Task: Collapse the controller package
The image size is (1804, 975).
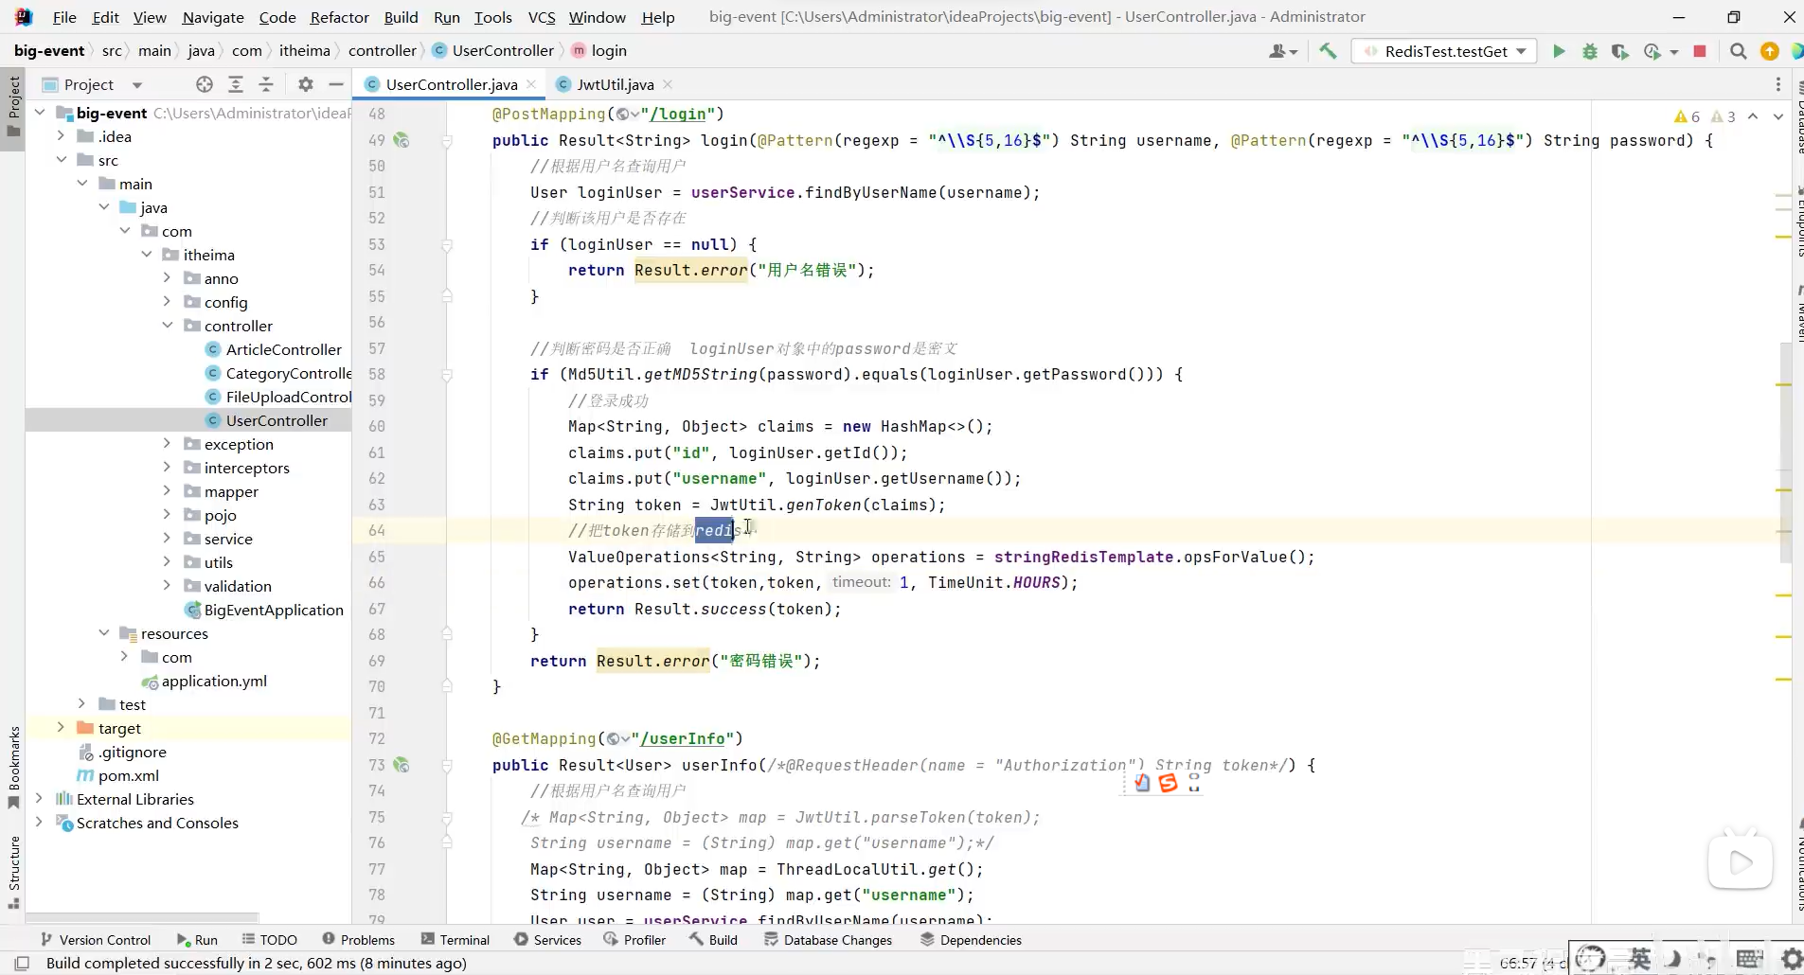Action: [x=168, y=326]
